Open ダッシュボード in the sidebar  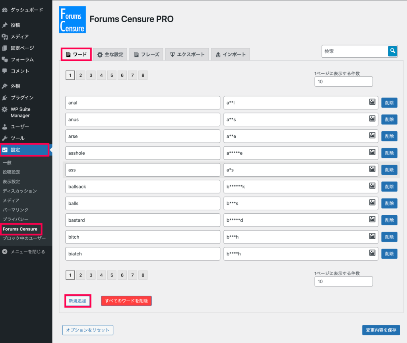tap(26, 10)
